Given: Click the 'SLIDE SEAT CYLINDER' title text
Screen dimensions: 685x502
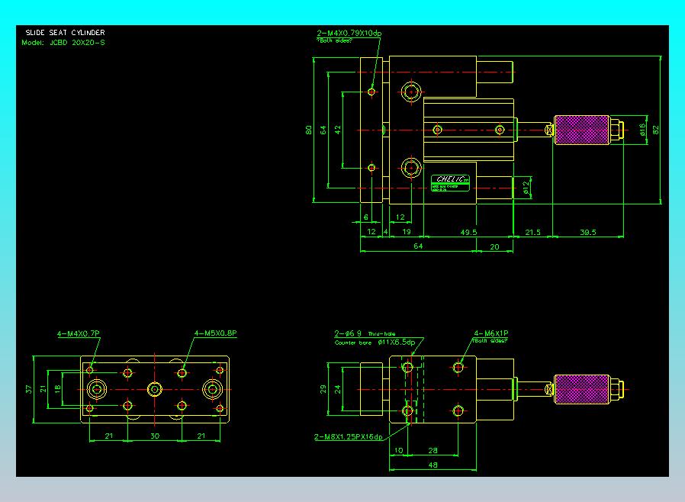Looking at the screenshot, I should pyautogui.click(x=65, y=33).
